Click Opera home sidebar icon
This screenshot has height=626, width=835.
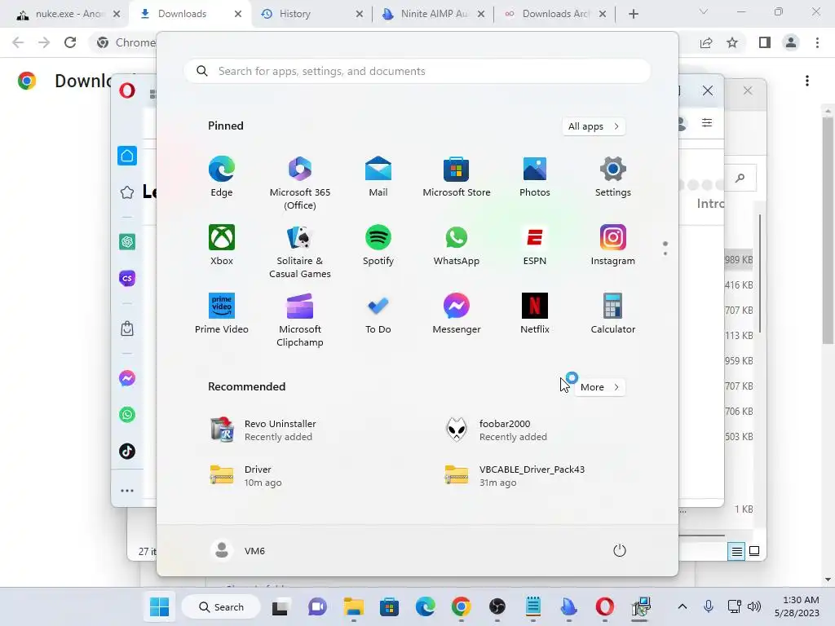(127, 156)
